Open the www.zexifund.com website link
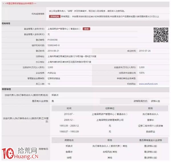This screenshot has width=171, height=162. pyautogui.click(x=148, y=84)
